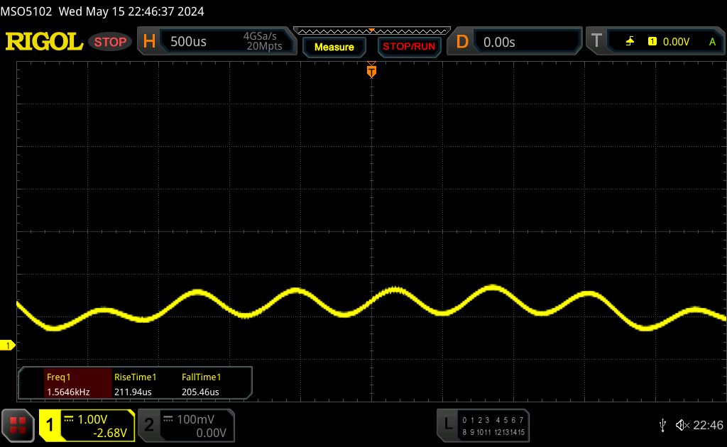
Task: Click the 4GSa/s sample rate readout
Action: [260, 36]
